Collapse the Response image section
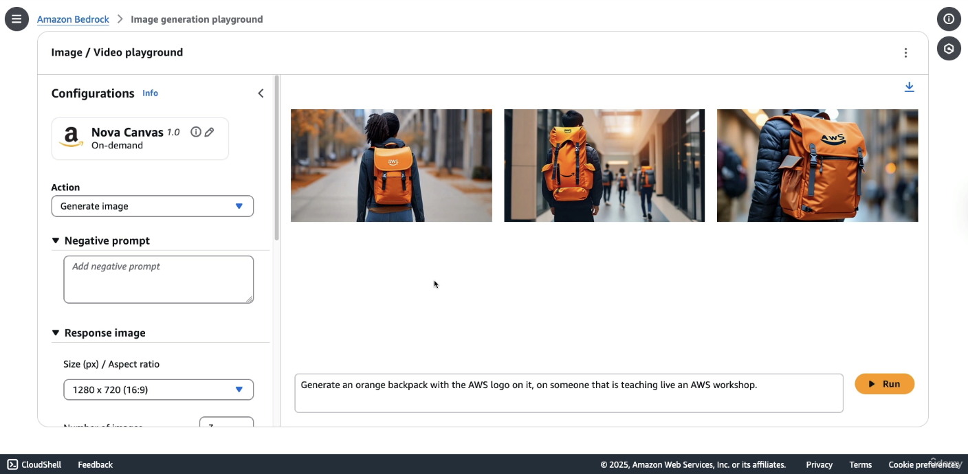The width and height of the screenshot is (968, 474). [x=56, y=332]
